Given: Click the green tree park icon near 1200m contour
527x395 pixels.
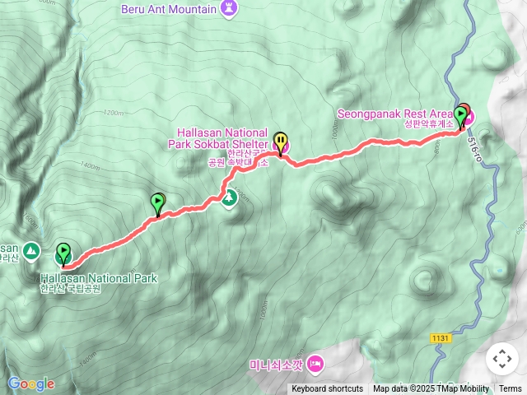Looking at the screenshot, I should pyautogui.click(x=229, y=198).
